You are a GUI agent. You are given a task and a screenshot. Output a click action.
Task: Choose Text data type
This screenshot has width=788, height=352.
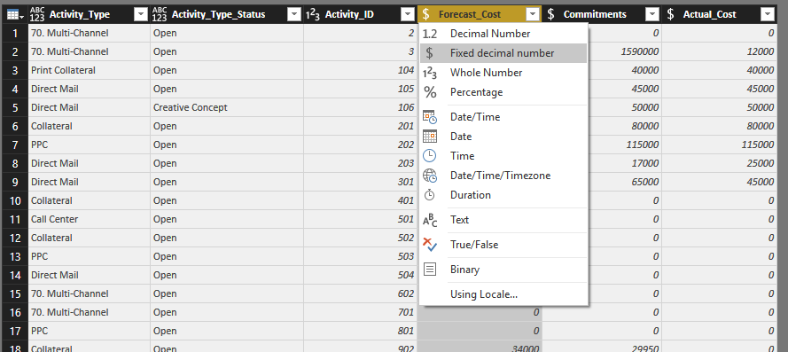tap(503, 220)
